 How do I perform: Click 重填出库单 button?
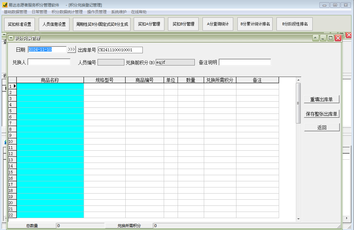point(321,99)
